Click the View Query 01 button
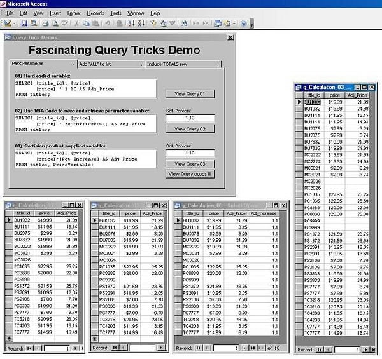Screen dimensions: 382x359 [x=190, y=94]
